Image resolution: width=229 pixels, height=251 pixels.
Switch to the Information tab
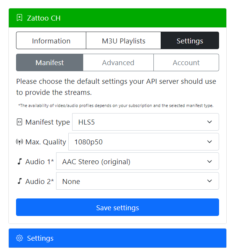click(51, 40)
